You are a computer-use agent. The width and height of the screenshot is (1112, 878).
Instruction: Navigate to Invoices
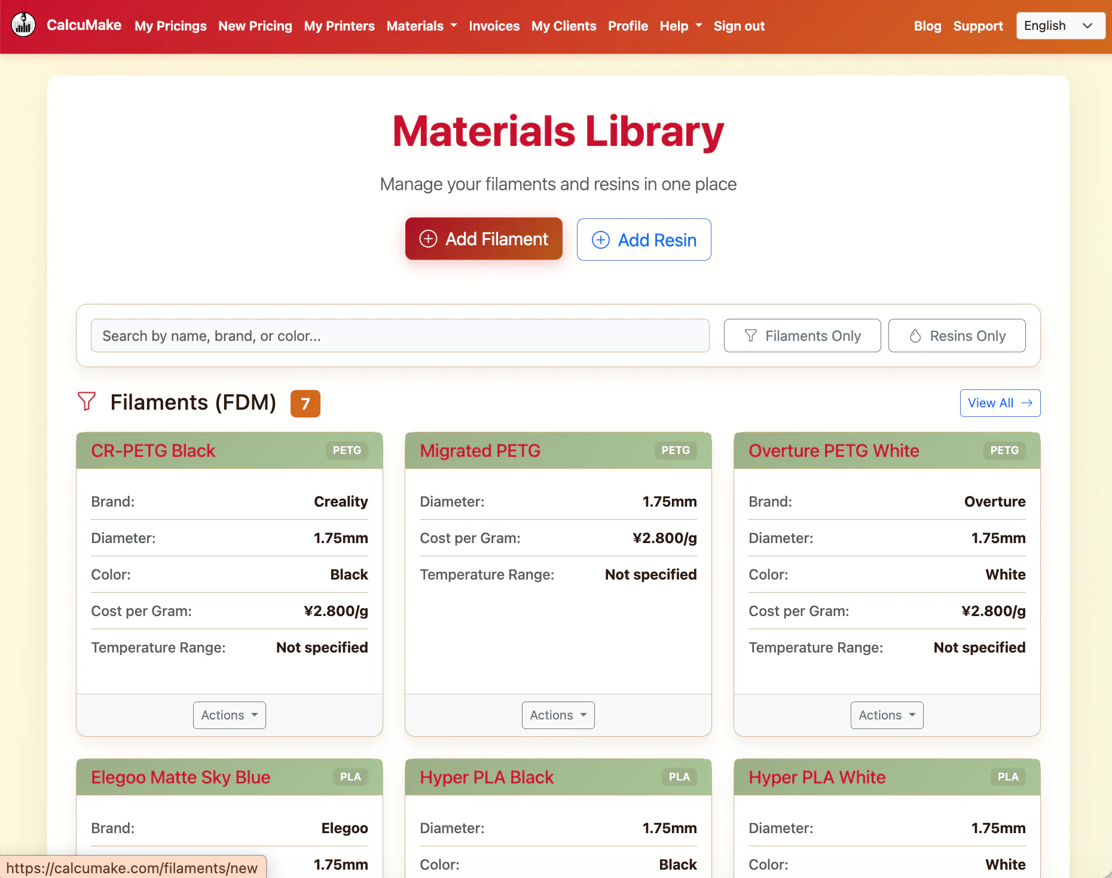point(494,26)
